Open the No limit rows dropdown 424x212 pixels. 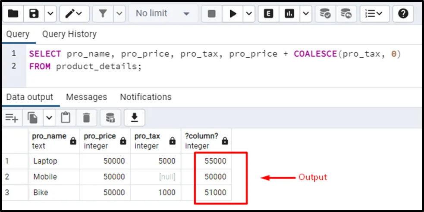tap(163, 14)
